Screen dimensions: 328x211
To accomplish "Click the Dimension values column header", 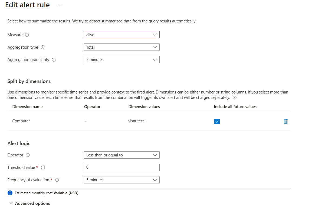I will (x=144, y=107).
